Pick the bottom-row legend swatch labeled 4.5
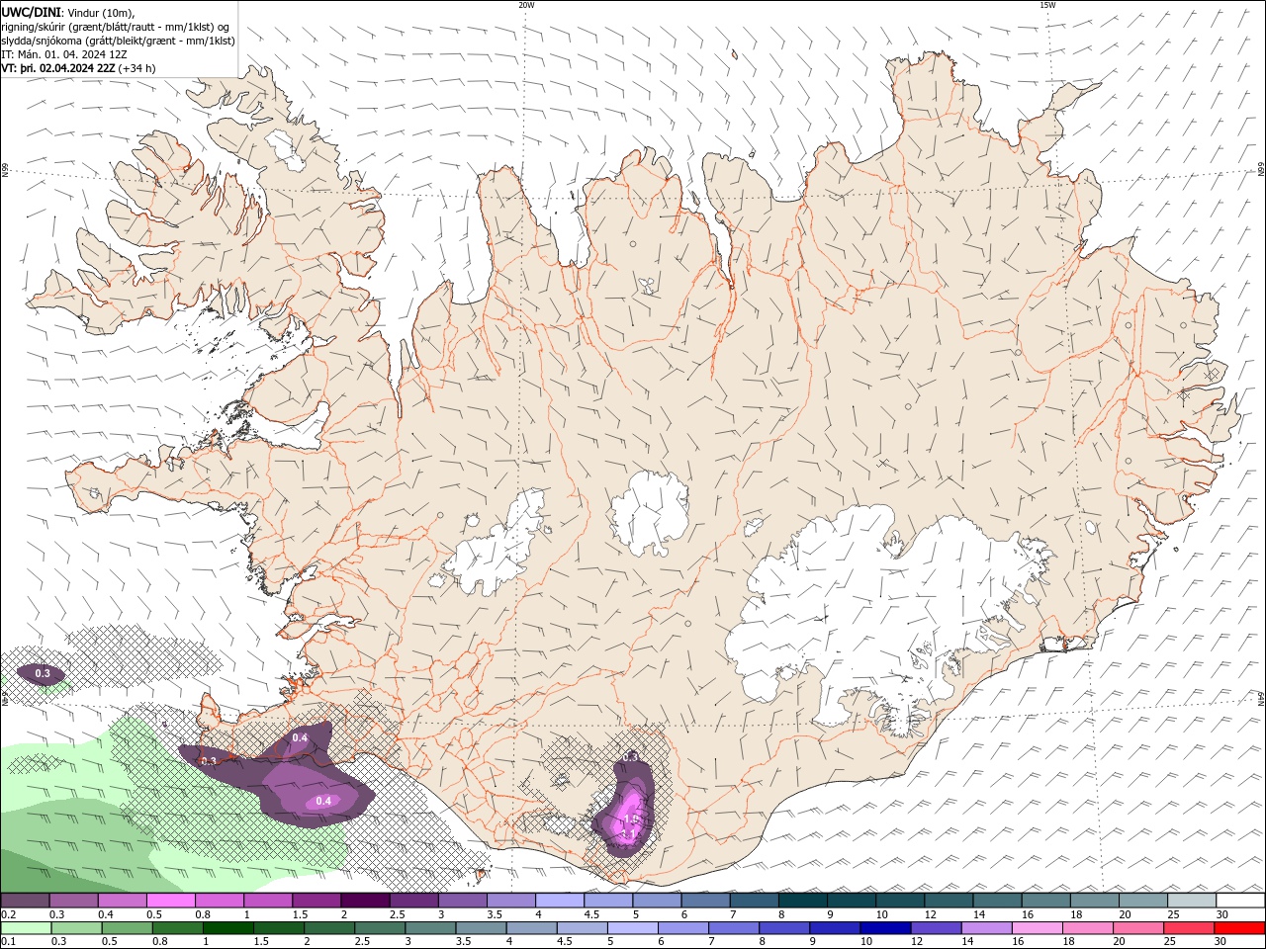1266x949 pixels. [x=583, y=928]
